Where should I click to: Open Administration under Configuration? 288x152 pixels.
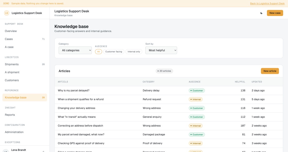pyautogui.click(x=25, y=132)
